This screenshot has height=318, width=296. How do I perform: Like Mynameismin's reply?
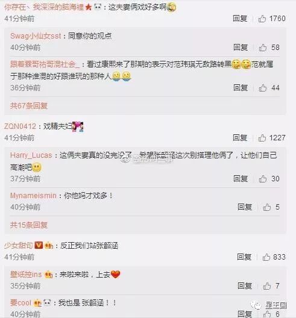(267, 207)
